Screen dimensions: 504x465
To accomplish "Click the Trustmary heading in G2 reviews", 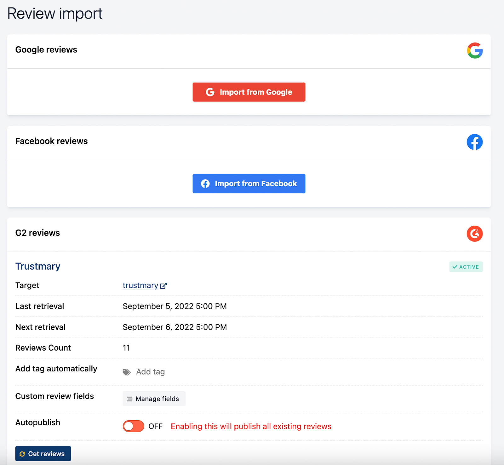I will tap(38, 266).
